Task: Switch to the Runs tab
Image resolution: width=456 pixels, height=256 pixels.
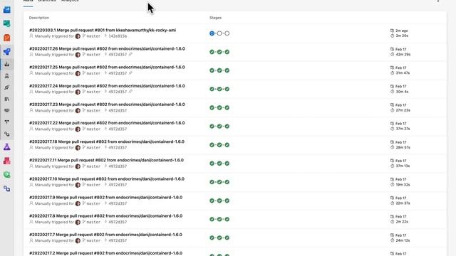Action: pos(28,1)
